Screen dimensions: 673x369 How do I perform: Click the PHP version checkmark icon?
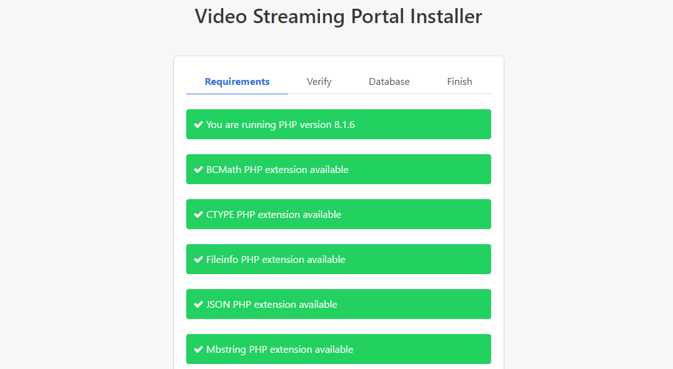tap(199, 125)
